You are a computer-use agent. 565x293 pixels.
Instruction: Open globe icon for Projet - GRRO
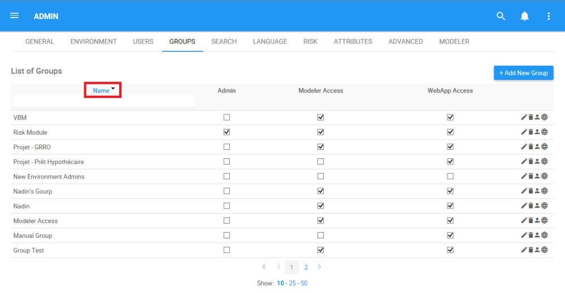tap(545, 146)
